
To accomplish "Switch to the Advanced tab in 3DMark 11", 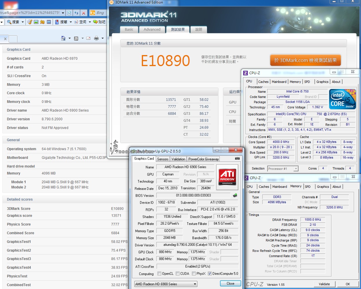I will coord(152,29).
